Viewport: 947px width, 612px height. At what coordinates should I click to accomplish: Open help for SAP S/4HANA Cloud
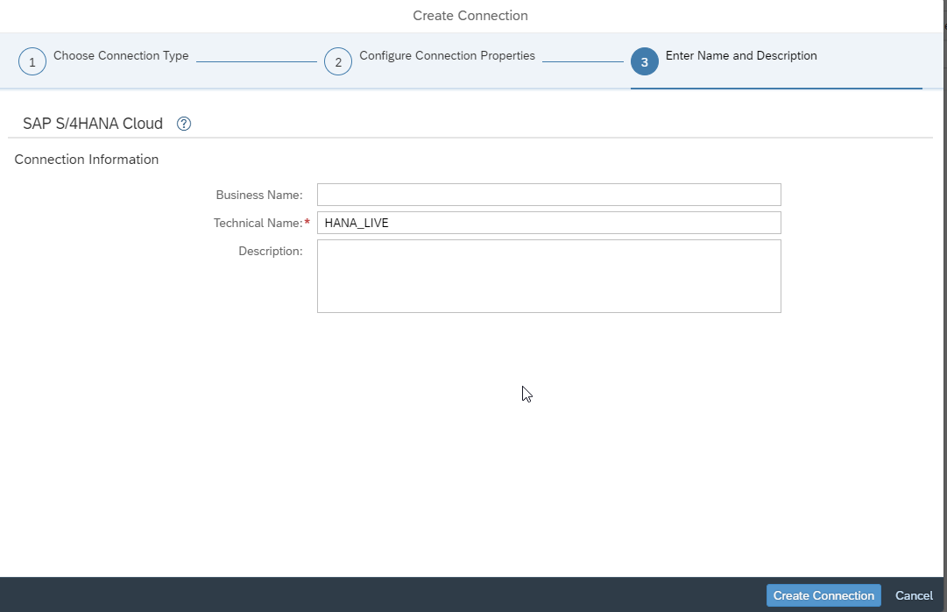(x=184, y=124)
